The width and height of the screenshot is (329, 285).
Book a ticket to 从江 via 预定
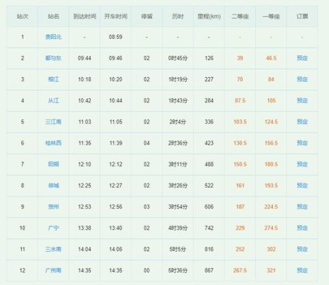tap(302, 100)
